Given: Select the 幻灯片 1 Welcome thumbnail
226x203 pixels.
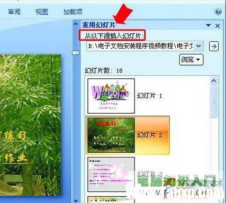Looking at the screenshot, I should pos(111,96).
